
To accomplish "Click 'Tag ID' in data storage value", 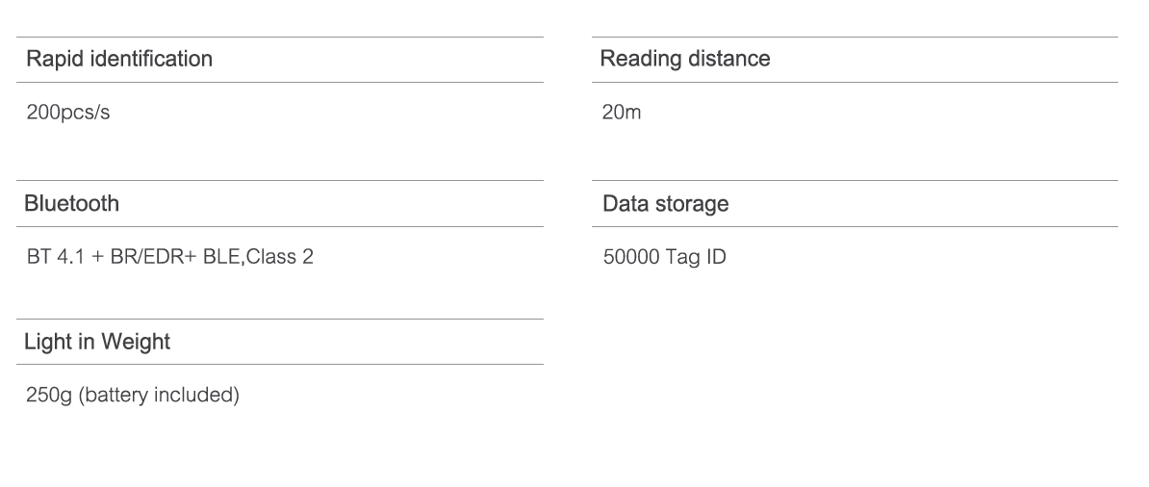I will pos(696,257).
